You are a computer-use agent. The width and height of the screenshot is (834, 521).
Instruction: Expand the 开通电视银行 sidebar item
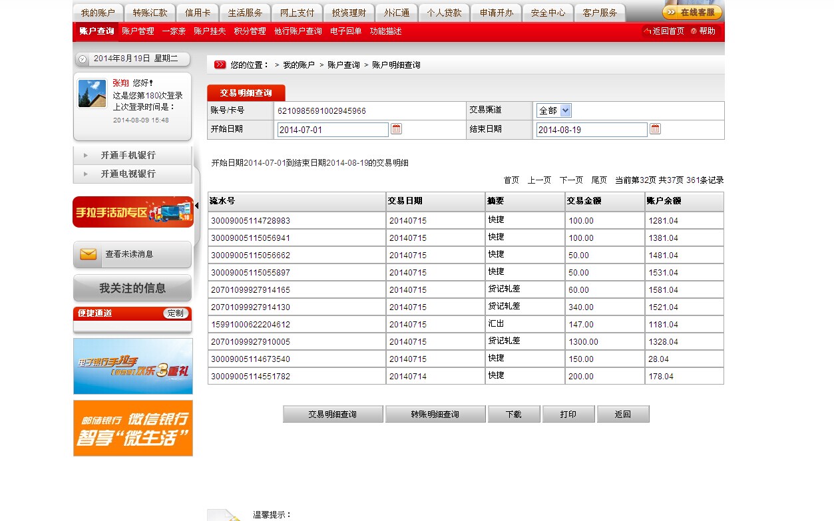click(x=128, y=174)
